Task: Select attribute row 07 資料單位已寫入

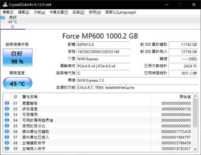Action: pos(98,137)
